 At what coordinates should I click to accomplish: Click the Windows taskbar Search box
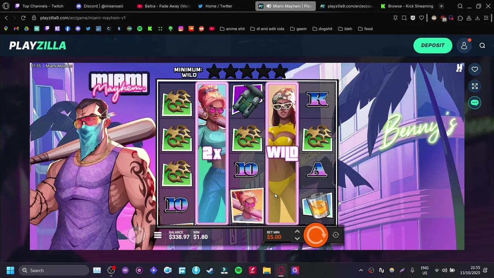(54, 270)
